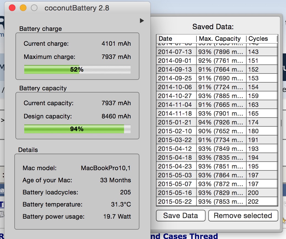Click the Mac model value MacBookPro10,1
The image size is (286, 239).
(106, 168)
